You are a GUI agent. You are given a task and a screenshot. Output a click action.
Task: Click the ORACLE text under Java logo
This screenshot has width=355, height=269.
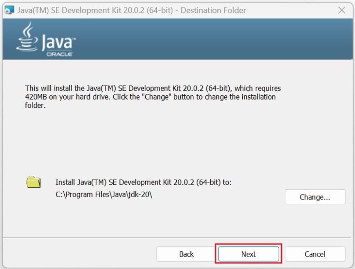59,54
